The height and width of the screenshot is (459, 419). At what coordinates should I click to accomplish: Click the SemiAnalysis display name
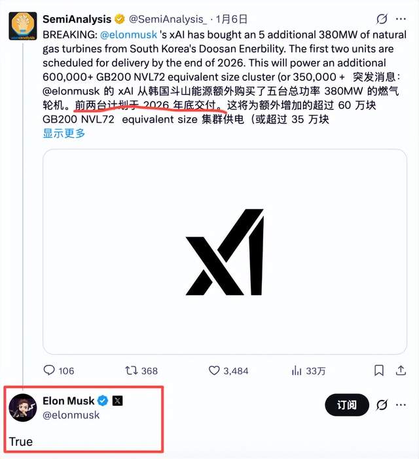[77, 19]
